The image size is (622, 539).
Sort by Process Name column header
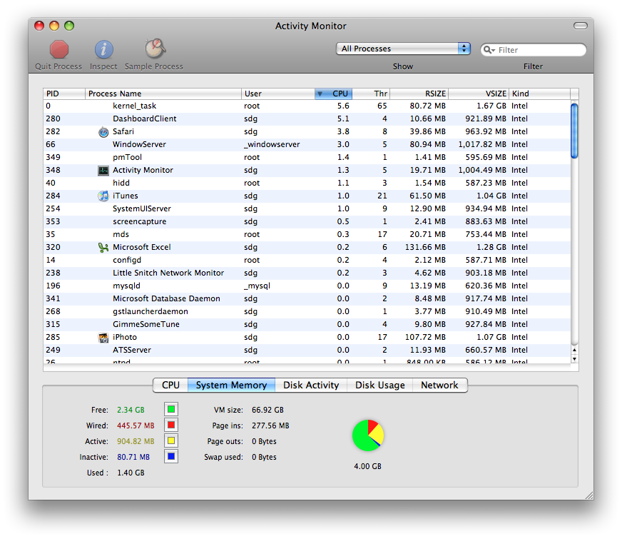tap(163, 94)
